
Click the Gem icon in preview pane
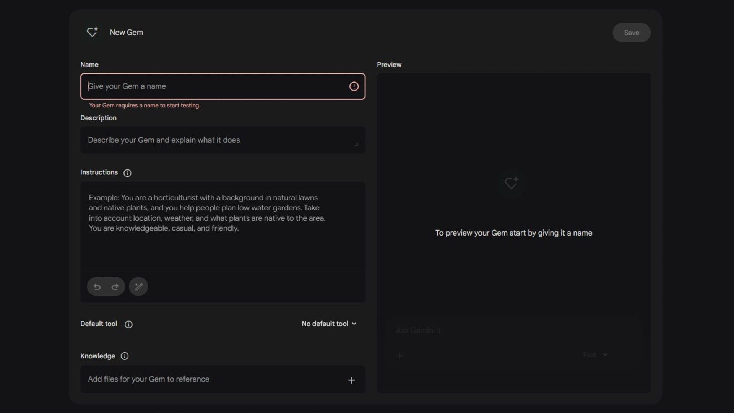tap(511, 183)
